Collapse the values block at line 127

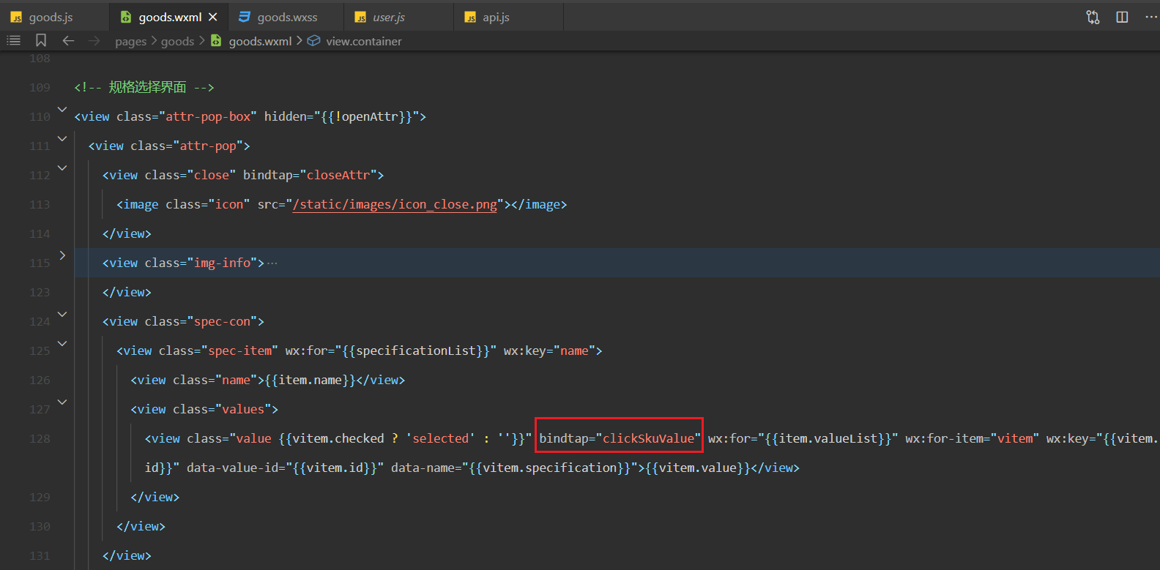pos(62,402)
